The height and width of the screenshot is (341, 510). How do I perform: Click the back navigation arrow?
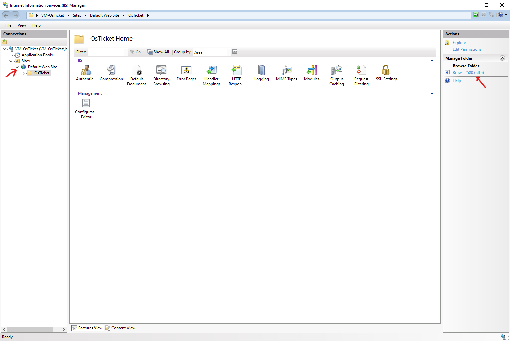click(6, 15)
